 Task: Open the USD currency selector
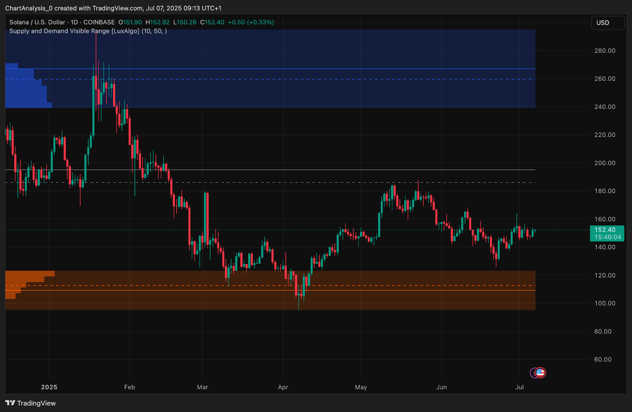(608, 23)
